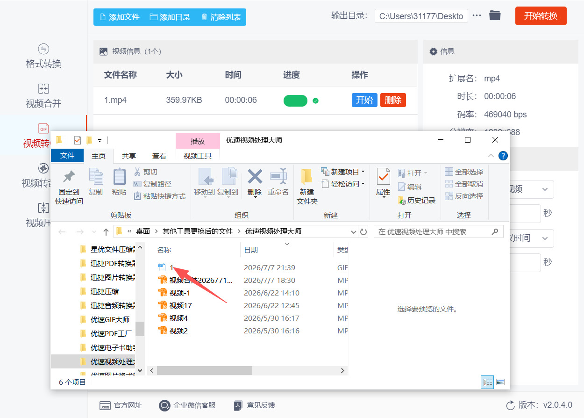Switch to the 查看 ribbon tab

click(159, 156)
